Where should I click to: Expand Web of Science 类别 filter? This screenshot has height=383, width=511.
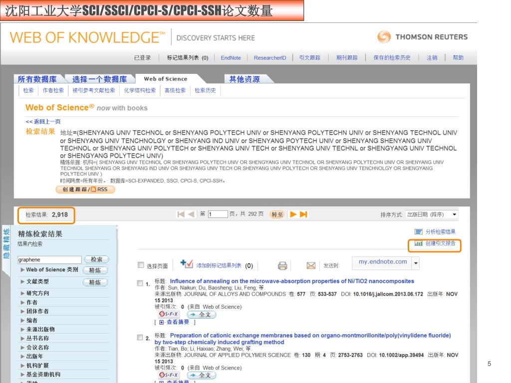[x=22, y=270]
